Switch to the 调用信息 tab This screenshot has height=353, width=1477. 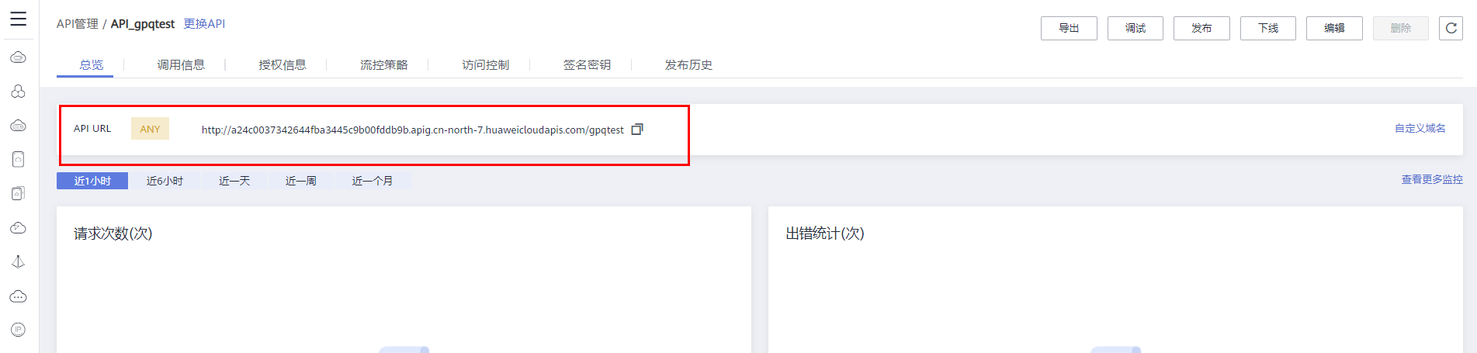181,65
